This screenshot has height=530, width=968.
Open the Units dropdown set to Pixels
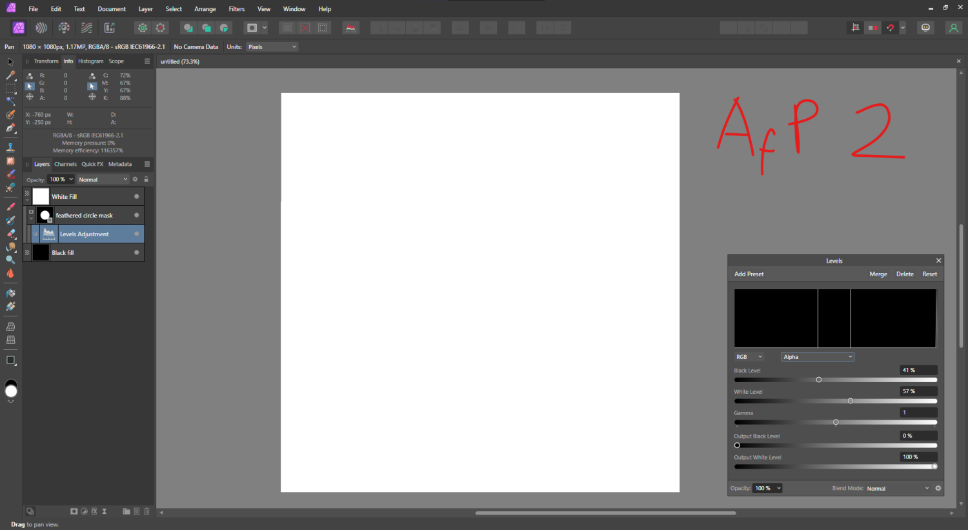[x=272, y=46]
